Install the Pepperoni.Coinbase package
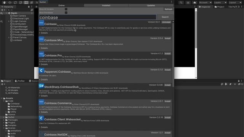 click(168, 70)
